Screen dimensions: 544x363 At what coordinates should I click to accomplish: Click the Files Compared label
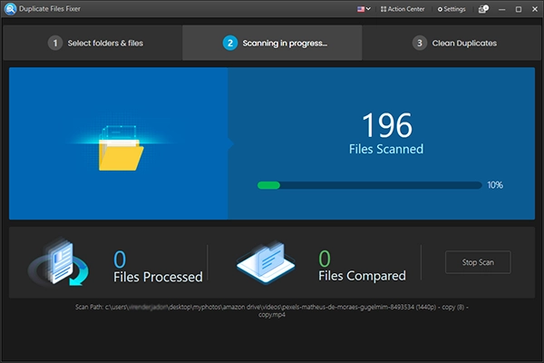pyautogui.click(x=362, y=276)
